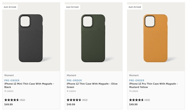Click Just Arrived badge on the olive case
This screenshot has height=112, width=188.
pyautogui.click(x=72, y=7)
